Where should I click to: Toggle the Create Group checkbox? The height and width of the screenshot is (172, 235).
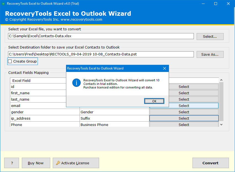click(10, 61)
